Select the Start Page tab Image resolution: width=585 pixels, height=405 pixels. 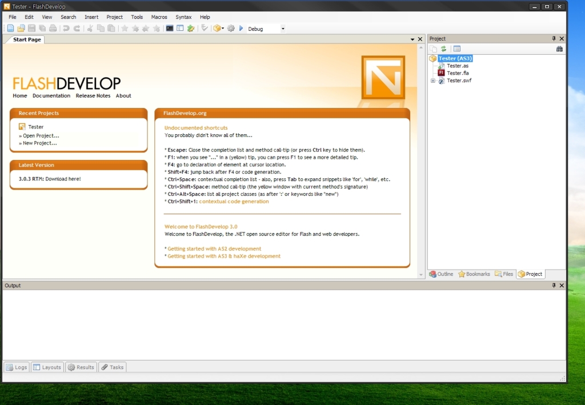coord(27,39)
